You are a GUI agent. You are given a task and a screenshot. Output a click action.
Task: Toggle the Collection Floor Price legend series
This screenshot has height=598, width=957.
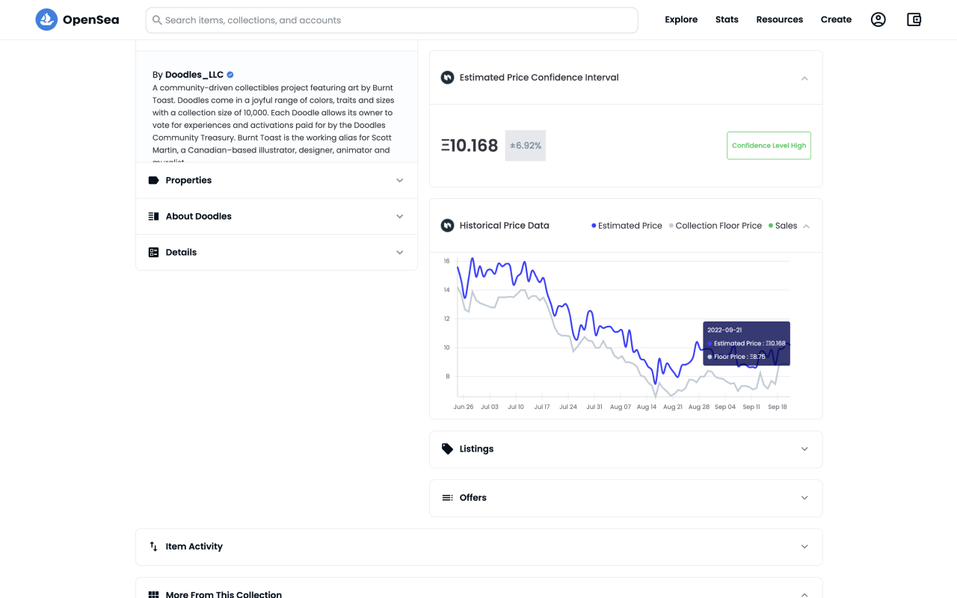[716, 225]
